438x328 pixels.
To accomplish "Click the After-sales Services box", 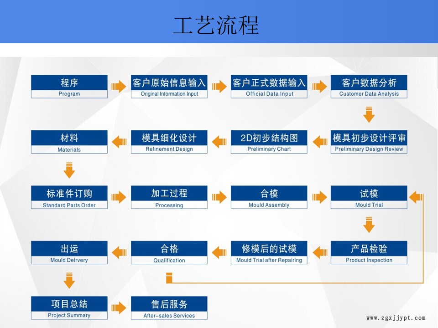I will (x=169, y=308).
